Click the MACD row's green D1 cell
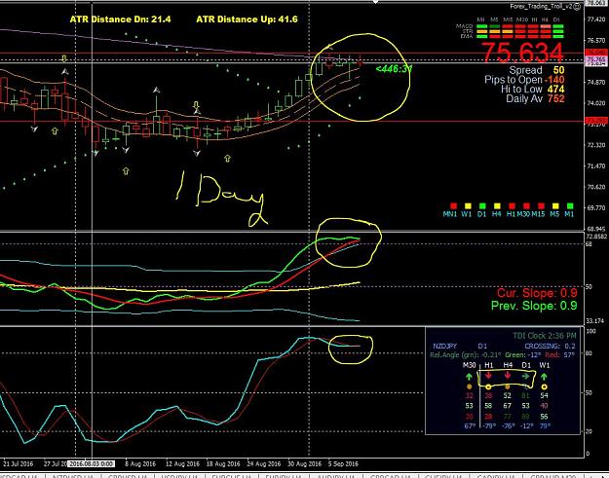 (x=557, y=26)
